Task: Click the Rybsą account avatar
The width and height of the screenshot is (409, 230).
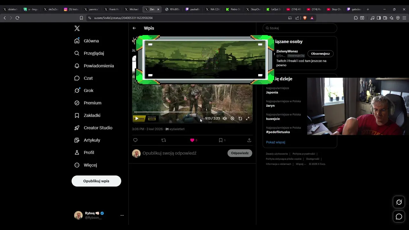Action: 78,215
